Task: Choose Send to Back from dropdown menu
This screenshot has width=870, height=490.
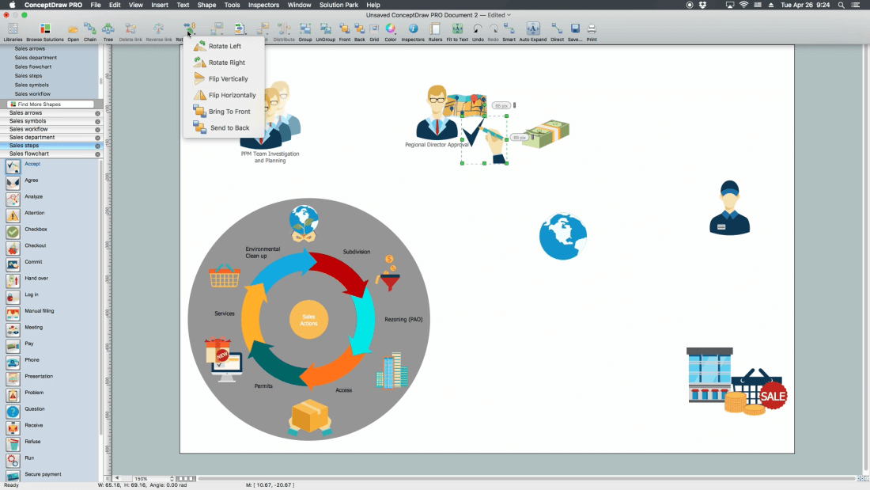Action: coord(224,127)
